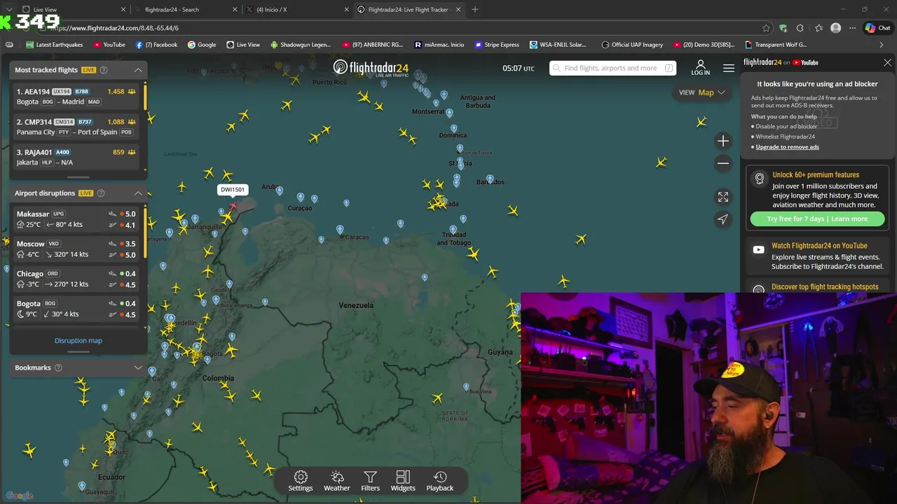Open browser profile avatar
897x504 pixels.
point(835,28)
